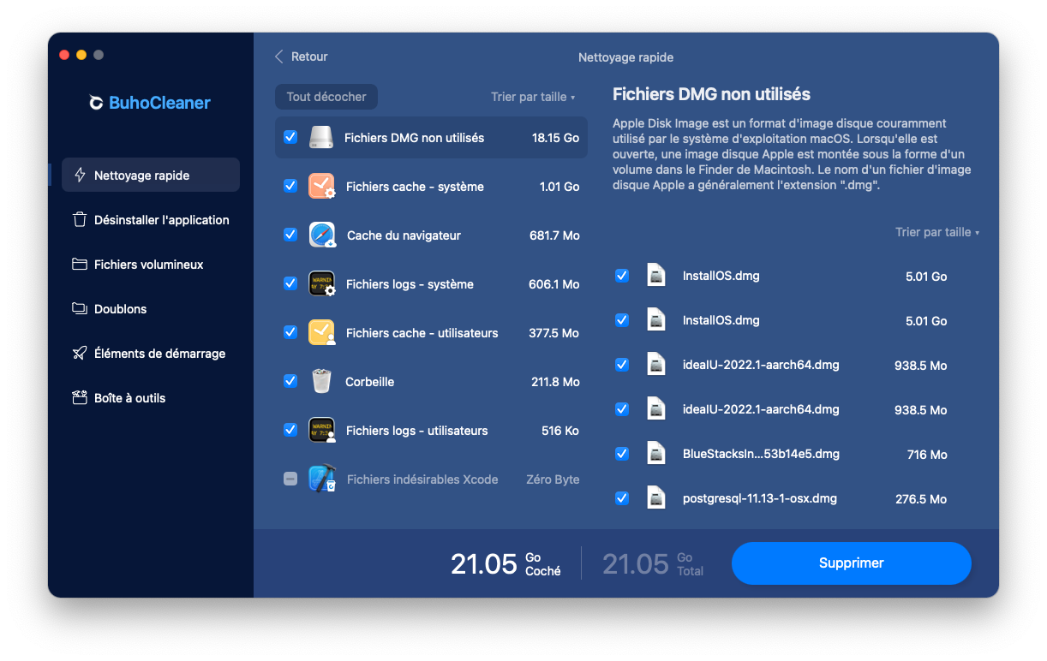1047x661 pixels.
Task: Click the disk drive icon for Fichiers DMG
Action: click(x=321, y=137)
